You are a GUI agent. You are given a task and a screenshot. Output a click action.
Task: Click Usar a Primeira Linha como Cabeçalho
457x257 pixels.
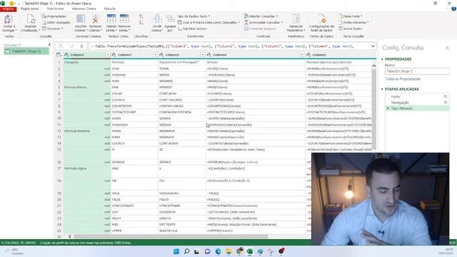point(208,22)
